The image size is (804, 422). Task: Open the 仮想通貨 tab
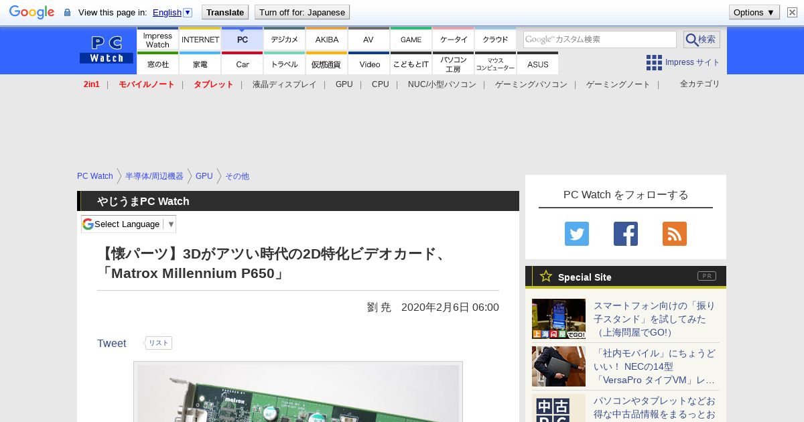(x=327, y=64)
